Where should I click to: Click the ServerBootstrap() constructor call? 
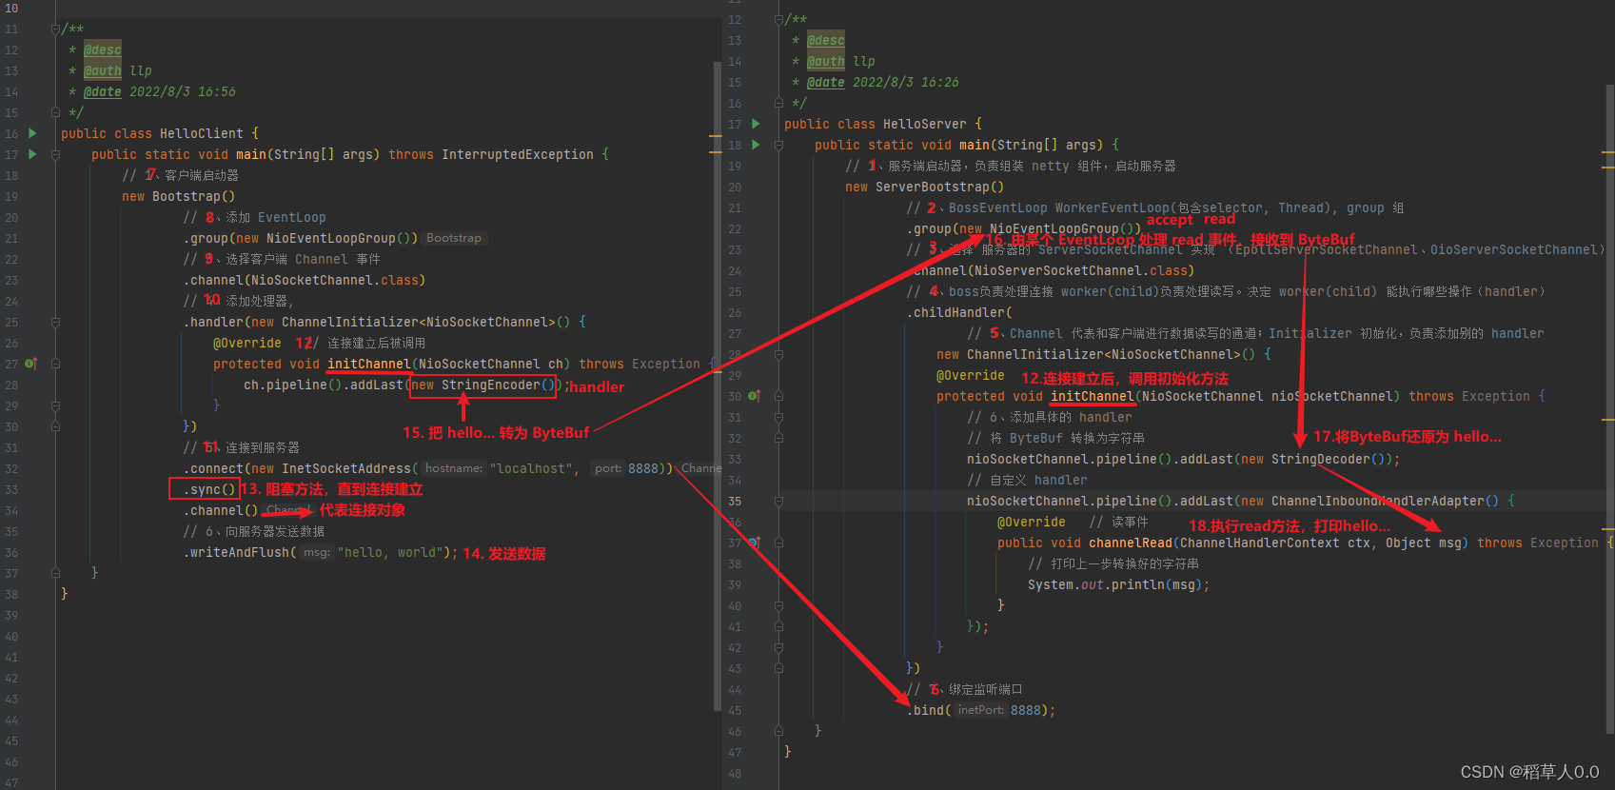tap(940, 187)
